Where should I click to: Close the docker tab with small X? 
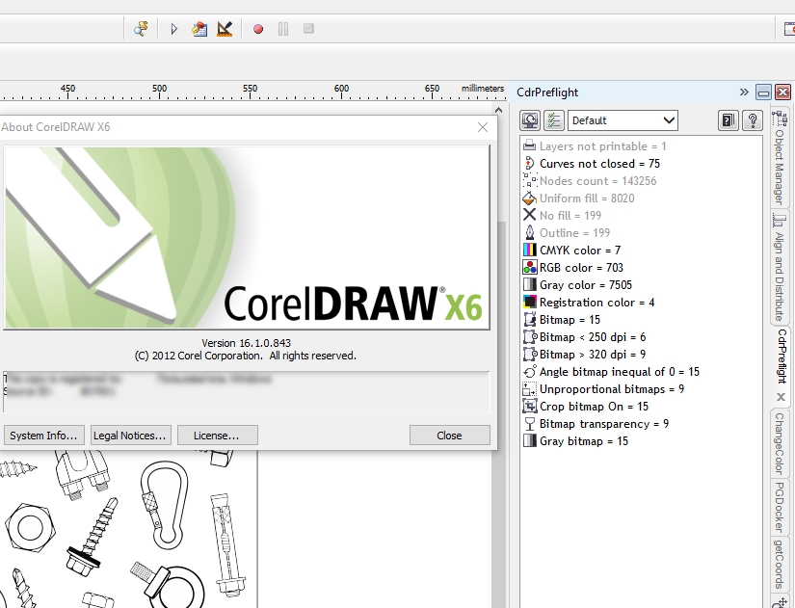[x=781, y=397]
